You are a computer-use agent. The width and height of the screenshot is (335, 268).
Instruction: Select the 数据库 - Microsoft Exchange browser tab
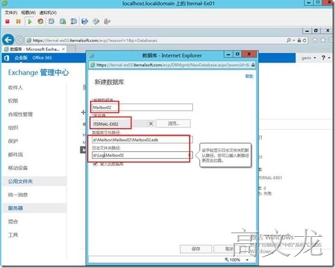pos(35,49)
